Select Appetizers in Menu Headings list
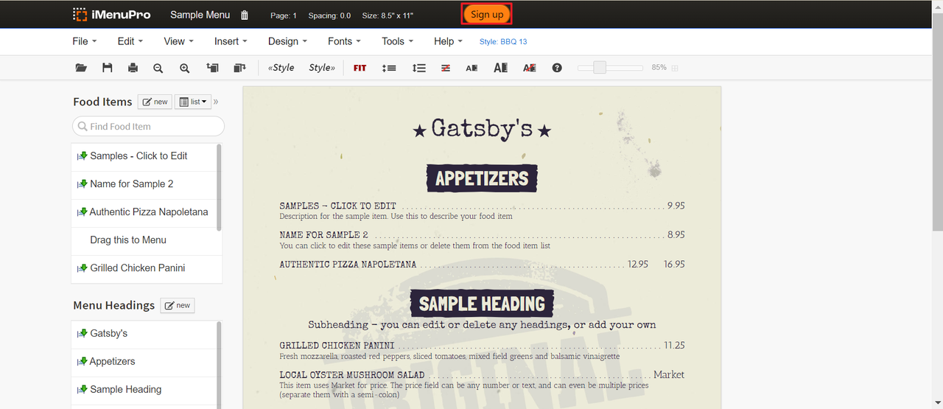This screenshot has width=943, height=409. point(112,361)
